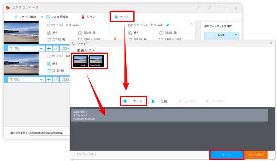Click the lightning acceleration icon between file panels
Screen dimensions: 277x161
coord(115,38)
